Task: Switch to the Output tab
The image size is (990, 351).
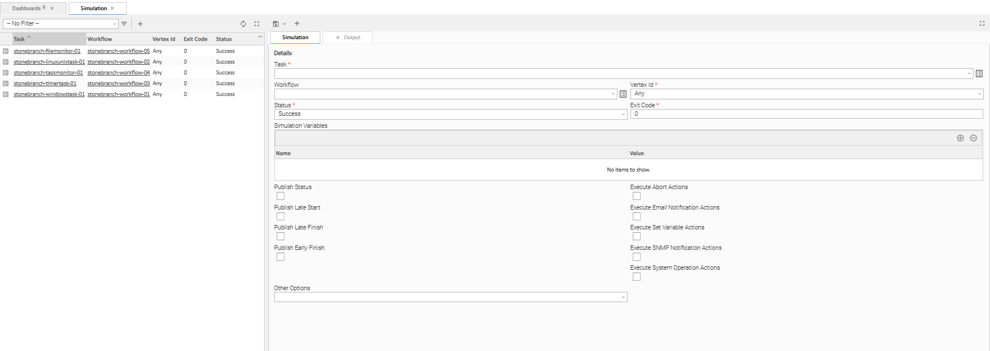Action: (x=348, y=37)
